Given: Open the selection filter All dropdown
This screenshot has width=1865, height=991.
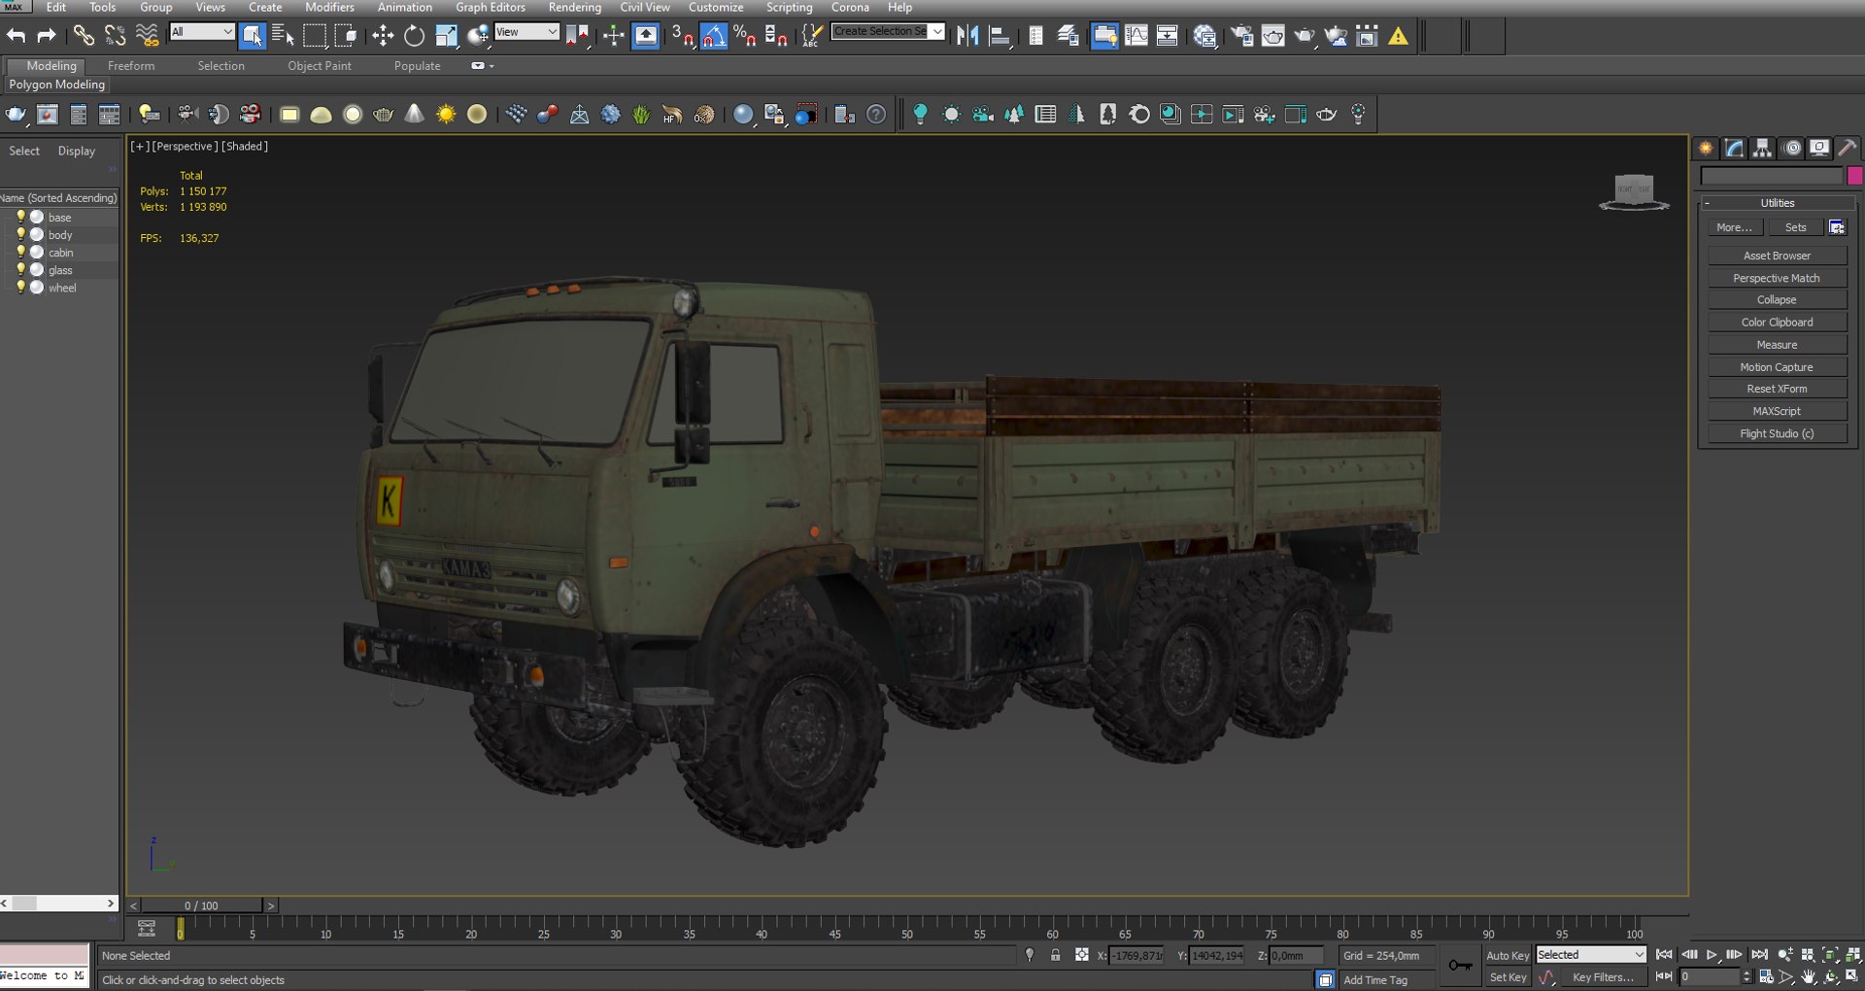Looking at the screenshot, I should [202, 32].
